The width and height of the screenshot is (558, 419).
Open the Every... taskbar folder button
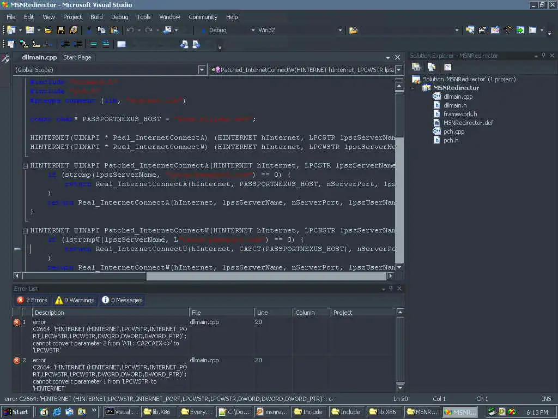[196, 412]
